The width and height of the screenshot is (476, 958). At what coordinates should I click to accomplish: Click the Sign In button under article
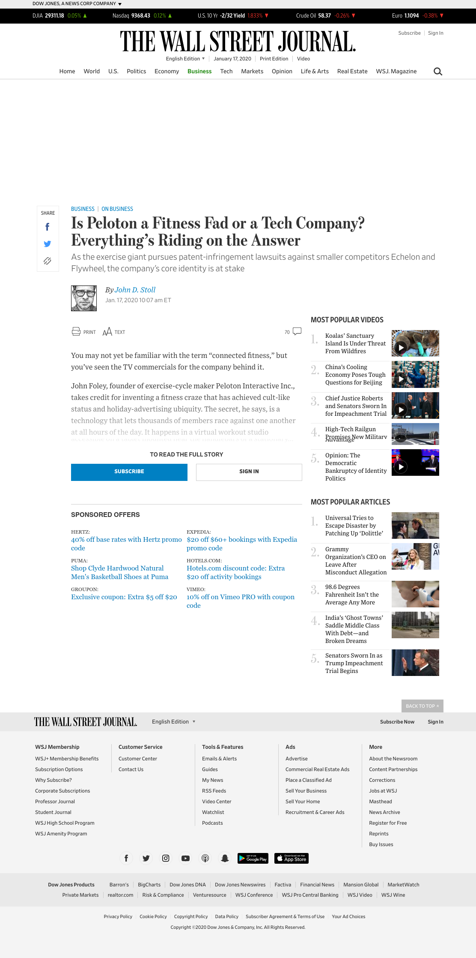tap(249, 472)
